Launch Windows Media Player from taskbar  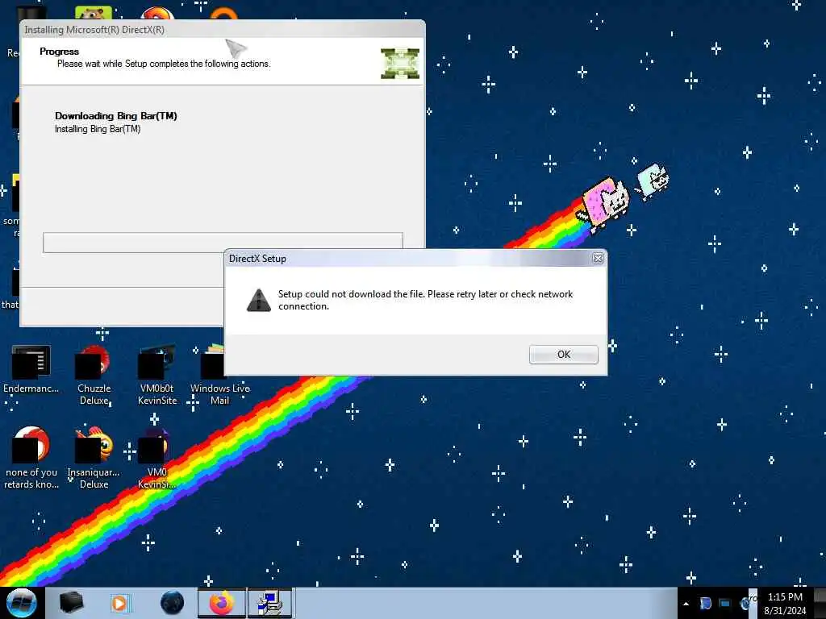point(120,603)
